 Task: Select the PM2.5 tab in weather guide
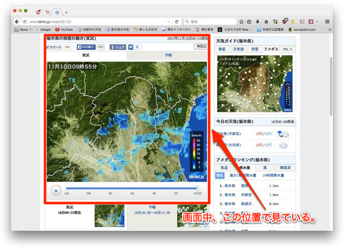[x=286, y=49]
